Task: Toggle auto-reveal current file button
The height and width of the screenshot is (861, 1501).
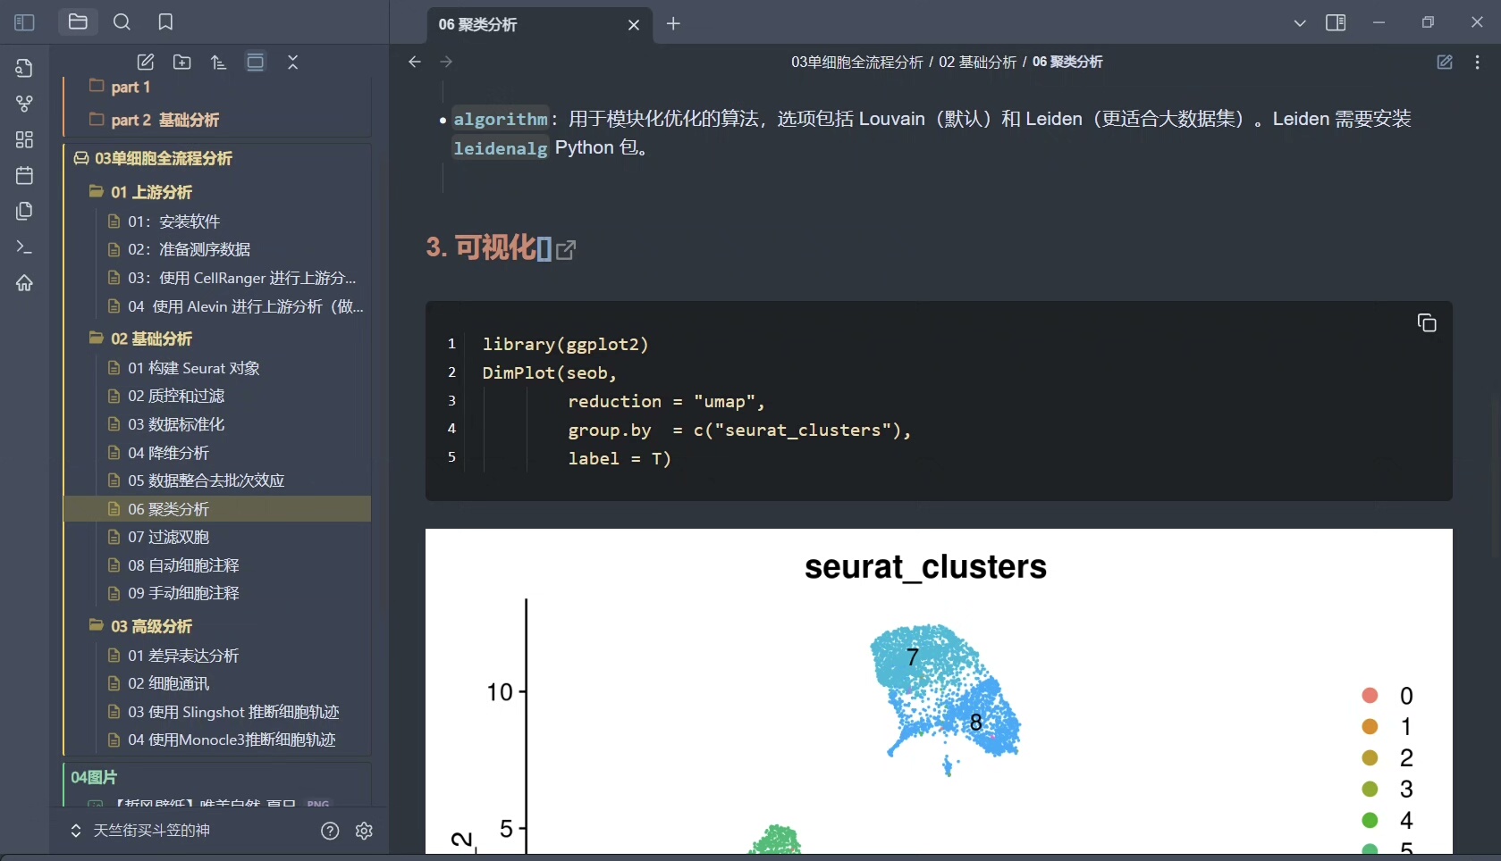Action: (256, 62)
